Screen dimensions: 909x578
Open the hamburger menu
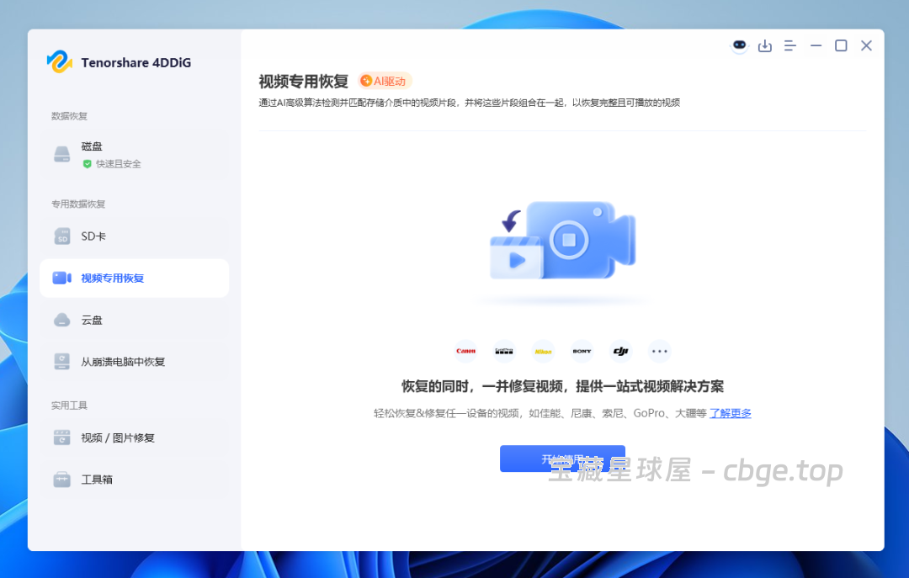point(789,45)
